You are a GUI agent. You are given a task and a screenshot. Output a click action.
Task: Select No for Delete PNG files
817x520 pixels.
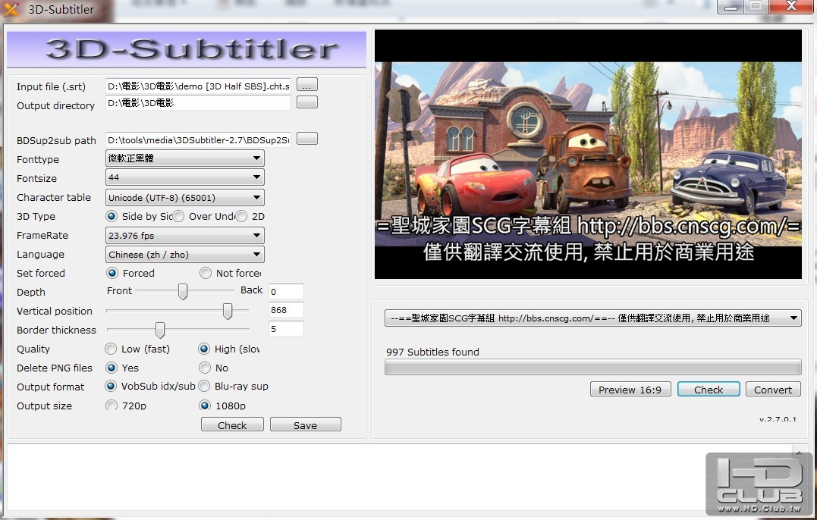(205, 368)
